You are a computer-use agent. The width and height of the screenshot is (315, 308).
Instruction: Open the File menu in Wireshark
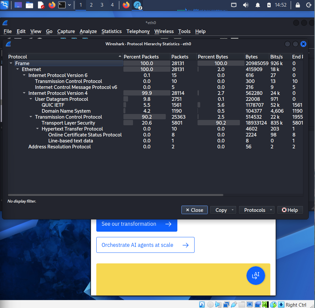point(8,31)
